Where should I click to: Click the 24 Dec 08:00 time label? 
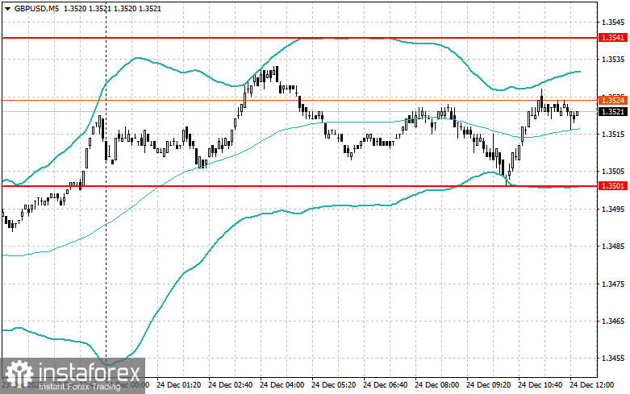(436, 385)
